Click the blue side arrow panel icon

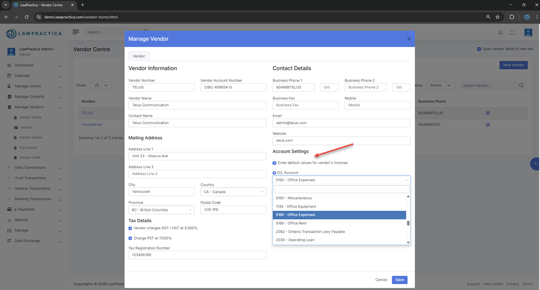pos(536,163)
